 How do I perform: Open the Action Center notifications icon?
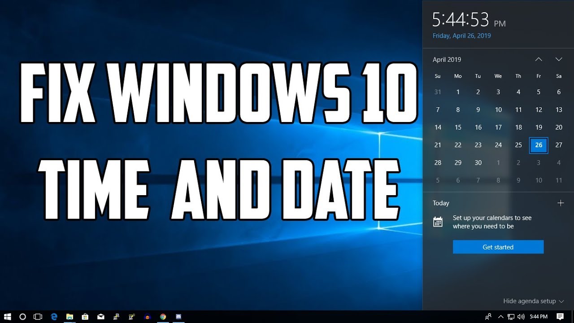click(560, 317)
